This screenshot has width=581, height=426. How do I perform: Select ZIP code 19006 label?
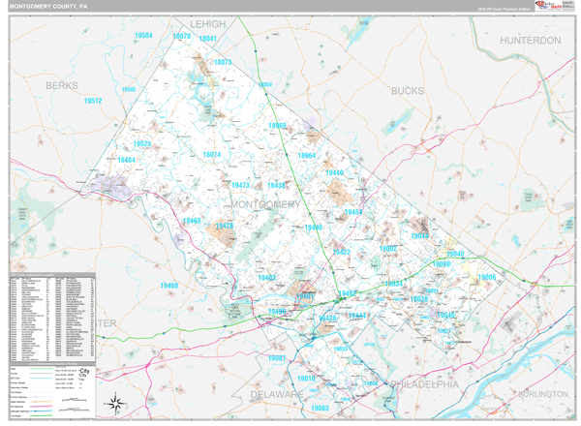(x=486, y=278)
